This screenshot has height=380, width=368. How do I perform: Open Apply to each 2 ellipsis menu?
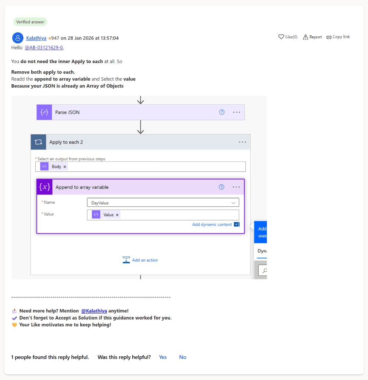click(242, 142)
